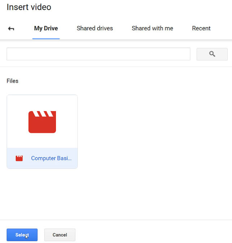
Task: Go back using the left arrow icon
Action: tap(11, 29)
